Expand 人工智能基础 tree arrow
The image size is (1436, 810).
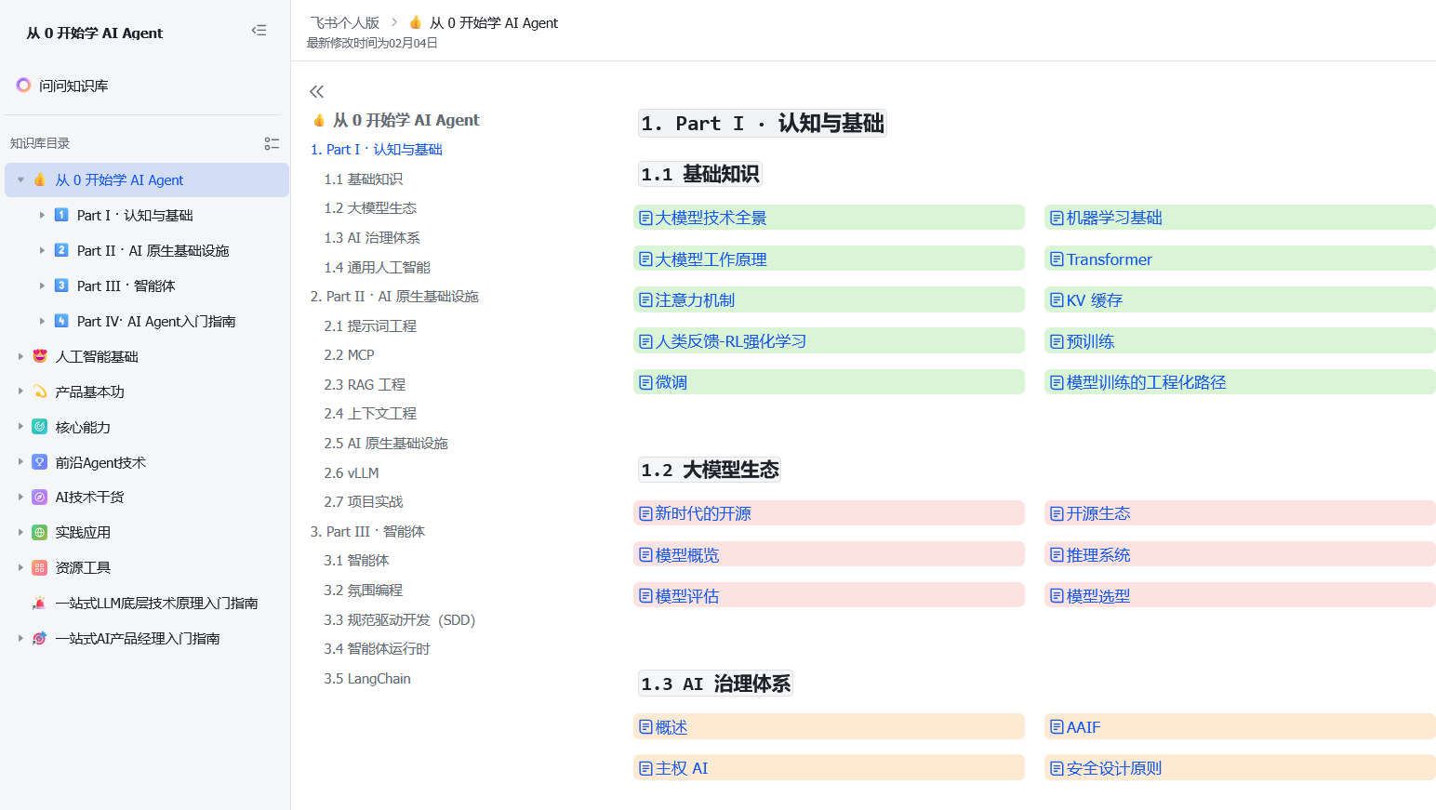(x=20, y=356)
